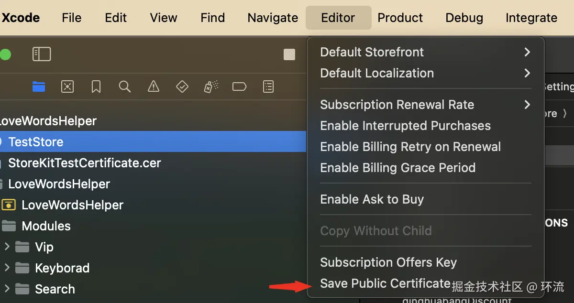This screenshot has height=303, width=574.
Task: Open the Report navigator icon
Action: [x=268, y=87]
